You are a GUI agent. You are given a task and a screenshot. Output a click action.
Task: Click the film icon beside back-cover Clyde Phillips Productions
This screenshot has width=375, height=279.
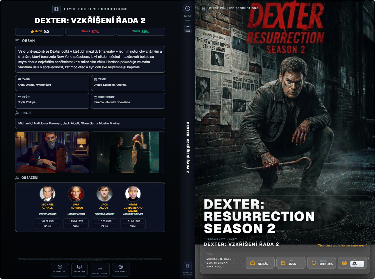(x=56, y=9)
